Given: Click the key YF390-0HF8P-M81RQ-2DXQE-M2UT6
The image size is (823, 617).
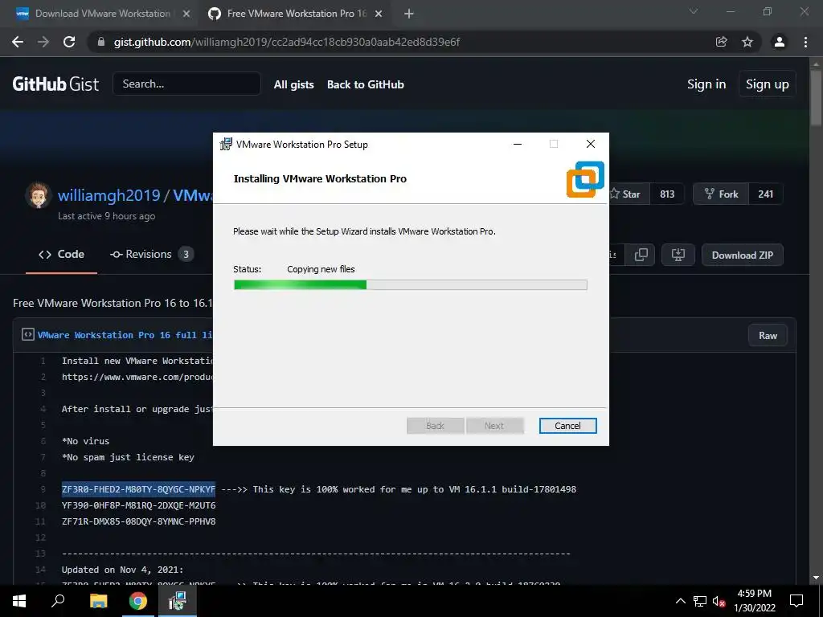Looking at the screenshot, I should coord(138,505).
